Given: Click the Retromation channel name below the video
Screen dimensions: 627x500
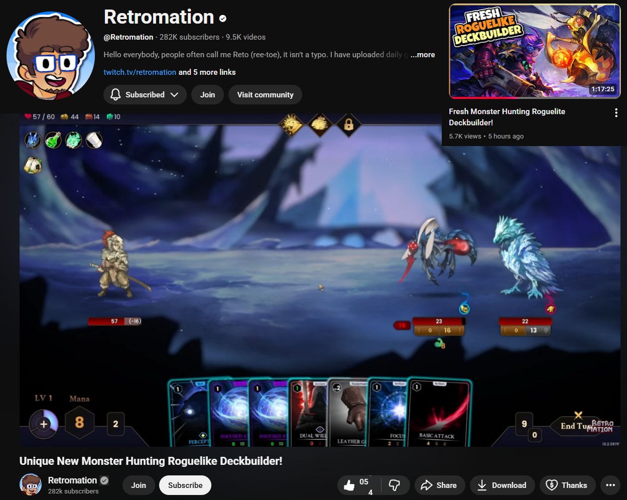Looking at the screenshot, I should pyautogui.click(x=72, y=480).
